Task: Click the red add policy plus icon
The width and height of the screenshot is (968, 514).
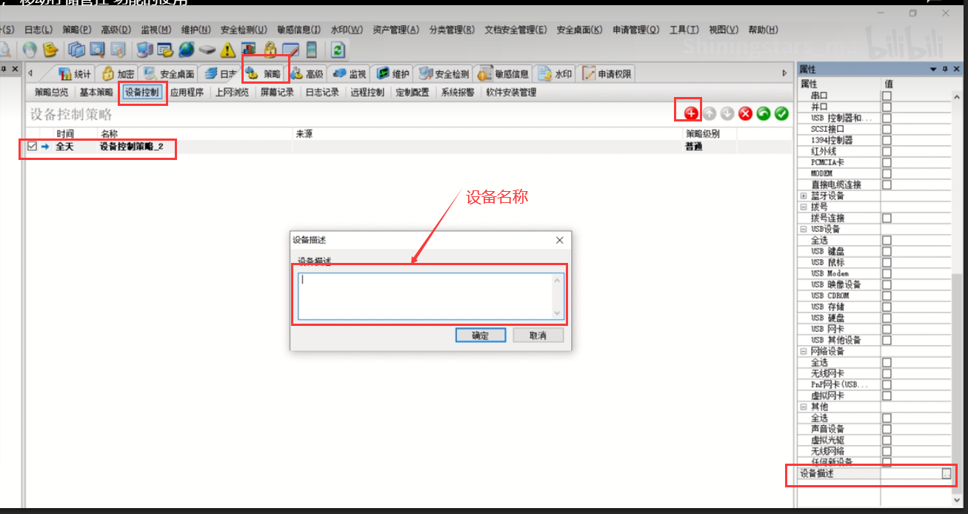Action: click(x=691, y=113)
